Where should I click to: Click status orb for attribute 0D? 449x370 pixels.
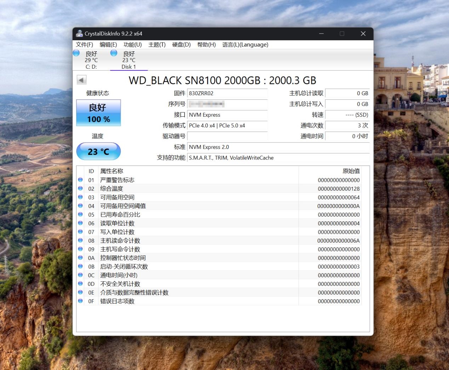point(80,284)
